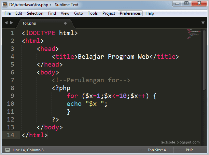Click the ?> closing tag on line 12
The width and height of the screenshot is (209, 155).
point(55,119)
